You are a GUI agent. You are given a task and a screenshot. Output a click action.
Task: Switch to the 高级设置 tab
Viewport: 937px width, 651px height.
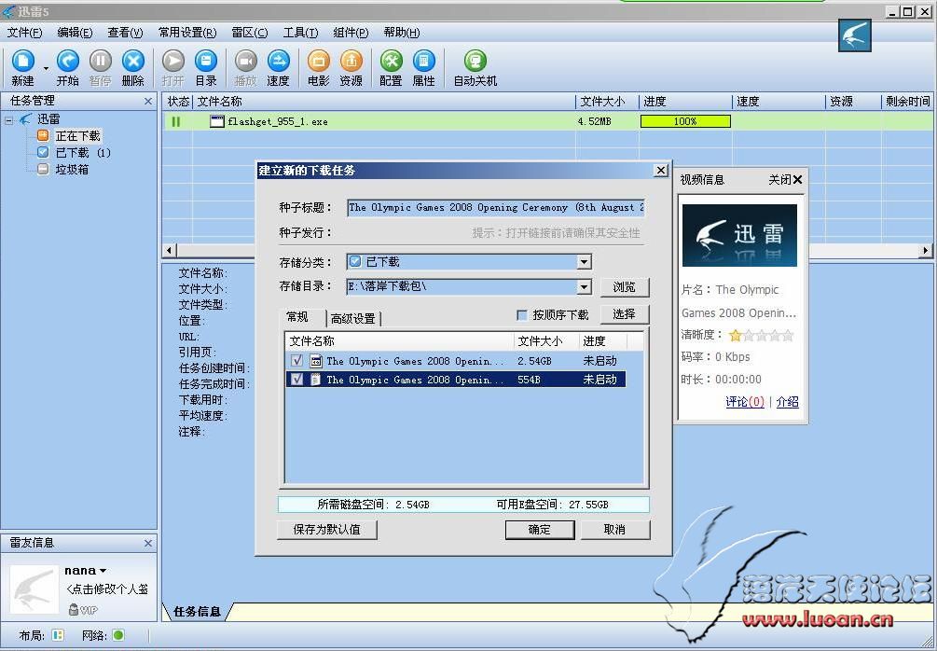click(353, 319)
